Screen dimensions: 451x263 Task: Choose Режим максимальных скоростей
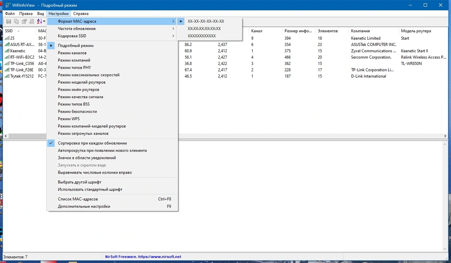[112, 75]
